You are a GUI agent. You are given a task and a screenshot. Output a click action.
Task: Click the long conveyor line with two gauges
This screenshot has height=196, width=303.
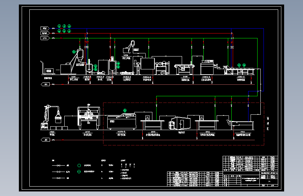coord(239,70)
